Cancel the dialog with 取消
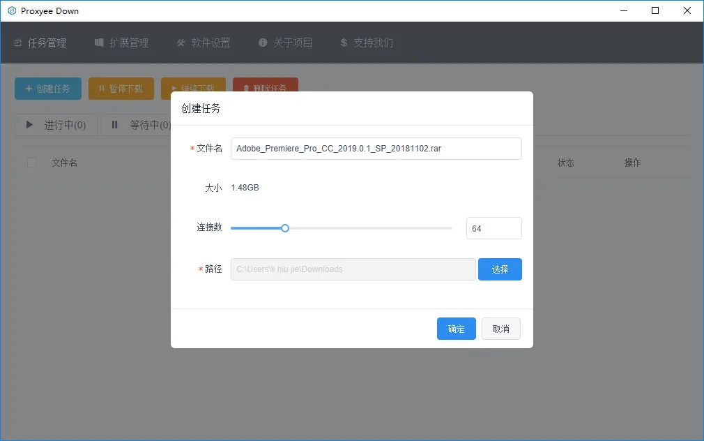Image resolution: width=704 pixels, height=441 pixels. point(501,329)
